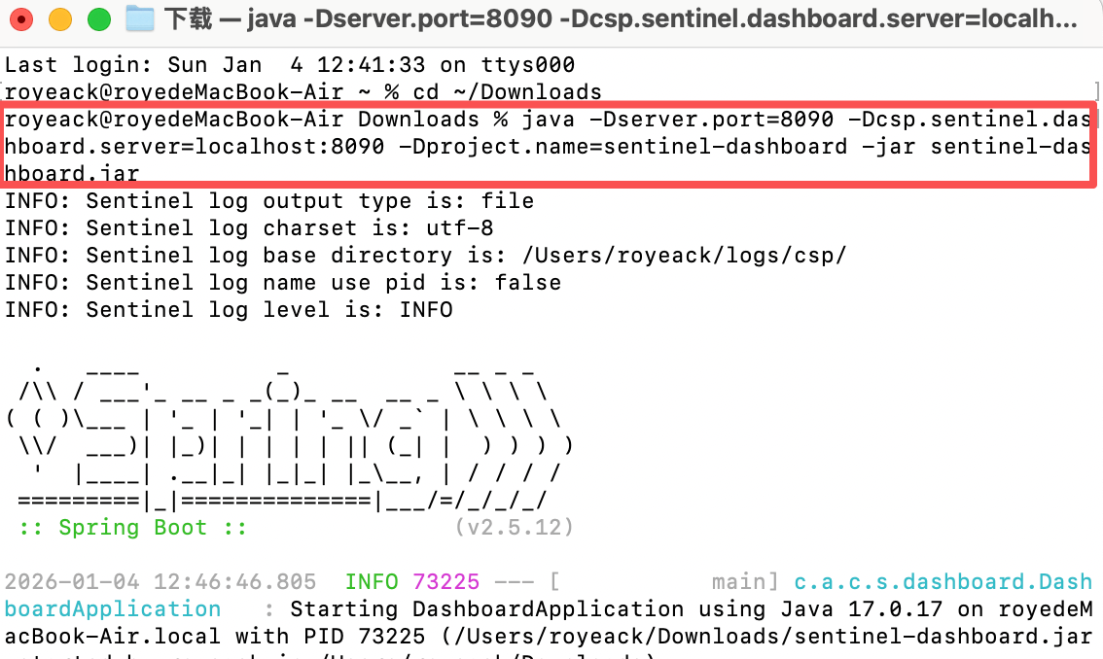Maximize the Terminal window with green button
The height and width of the screenshot is (659, 1103).
click(x=99, y=19)
